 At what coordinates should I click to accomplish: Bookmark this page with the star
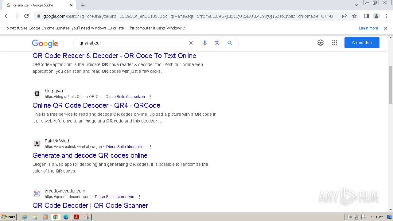[354, 16]
